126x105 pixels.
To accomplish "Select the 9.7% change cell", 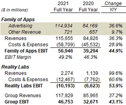I will click(x=117, y=32).
